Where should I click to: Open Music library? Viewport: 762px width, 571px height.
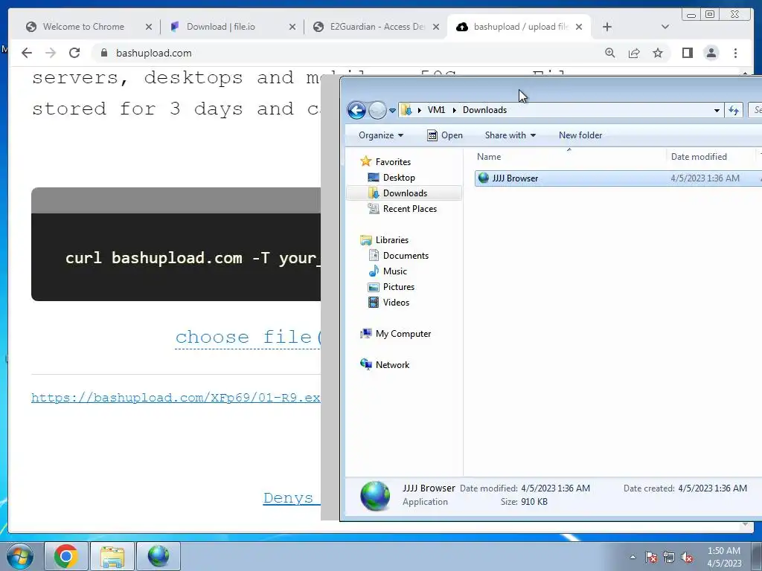pyautogui.click(x=394, y=271)
